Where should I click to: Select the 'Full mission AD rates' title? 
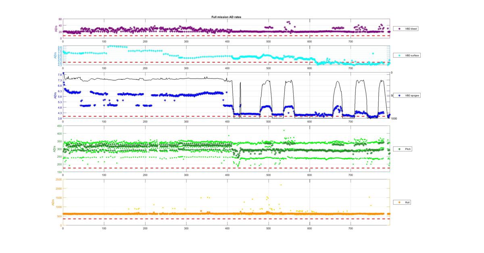226,17
